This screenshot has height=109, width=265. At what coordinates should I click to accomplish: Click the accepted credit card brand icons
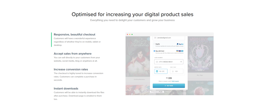click(180, 51)
